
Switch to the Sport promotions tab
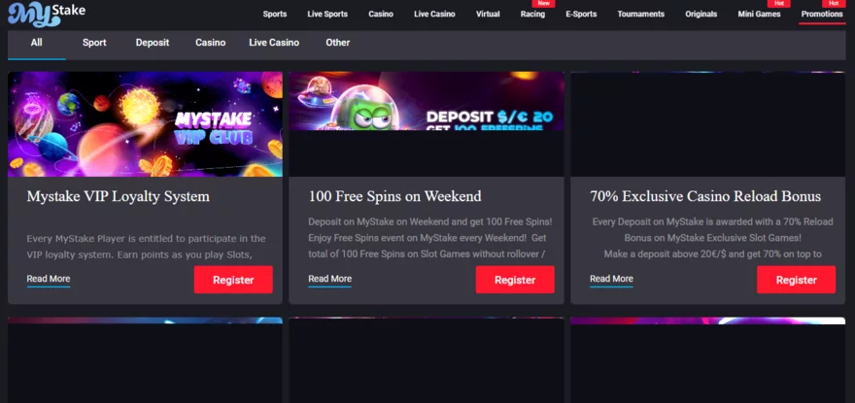tap(94, 43)
